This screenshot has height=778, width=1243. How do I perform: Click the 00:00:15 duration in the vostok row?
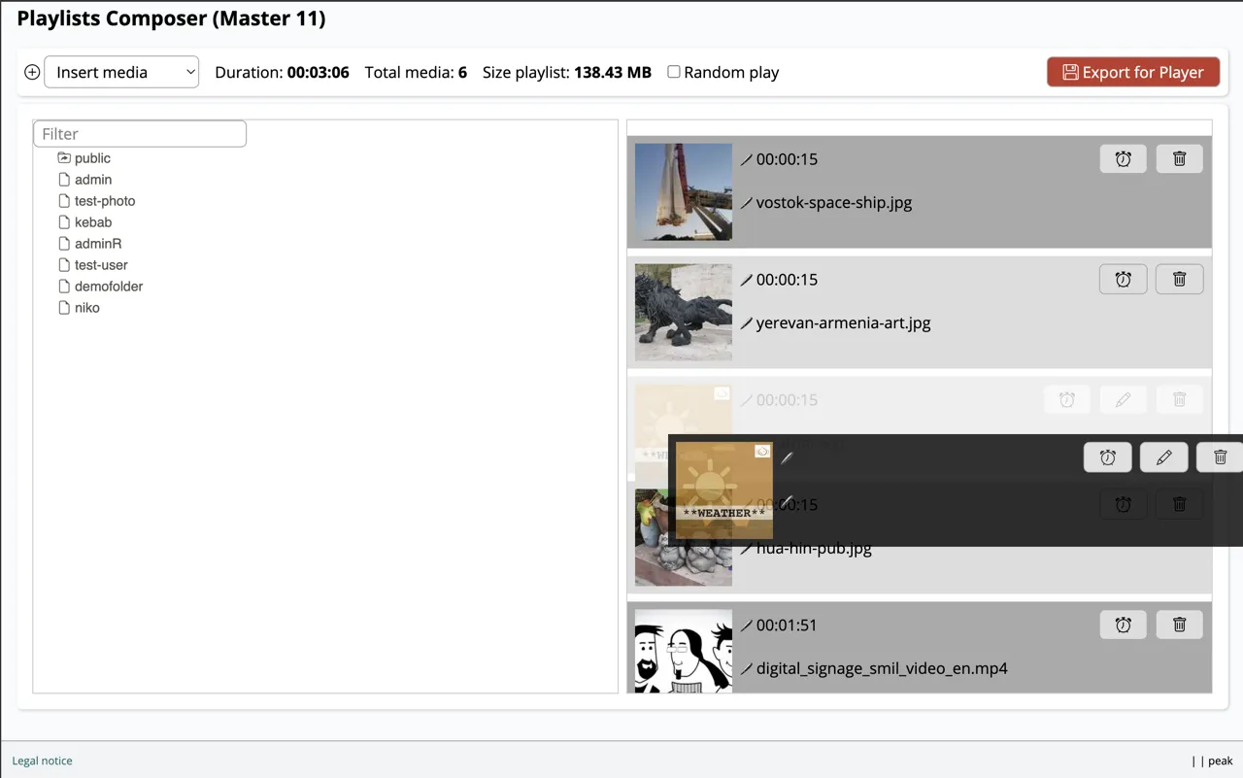click(x=788, y=159)
